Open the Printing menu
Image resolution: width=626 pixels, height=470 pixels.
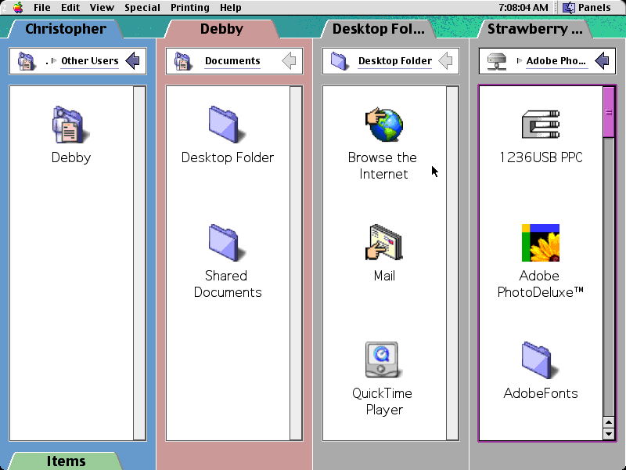[x=190, y=8]
